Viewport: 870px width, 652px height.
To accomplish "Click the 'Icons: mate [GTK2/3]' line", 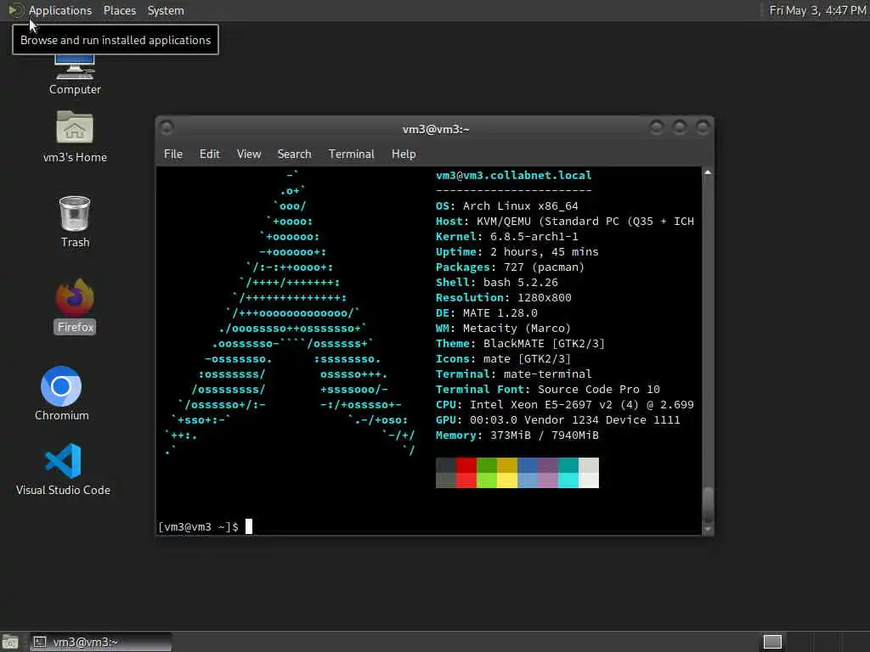I will coord(503,359).
